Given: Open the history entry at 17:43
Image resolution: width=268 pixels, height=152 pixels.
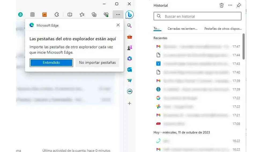Looking at the screenshot, I should click(x=198, y=64).
